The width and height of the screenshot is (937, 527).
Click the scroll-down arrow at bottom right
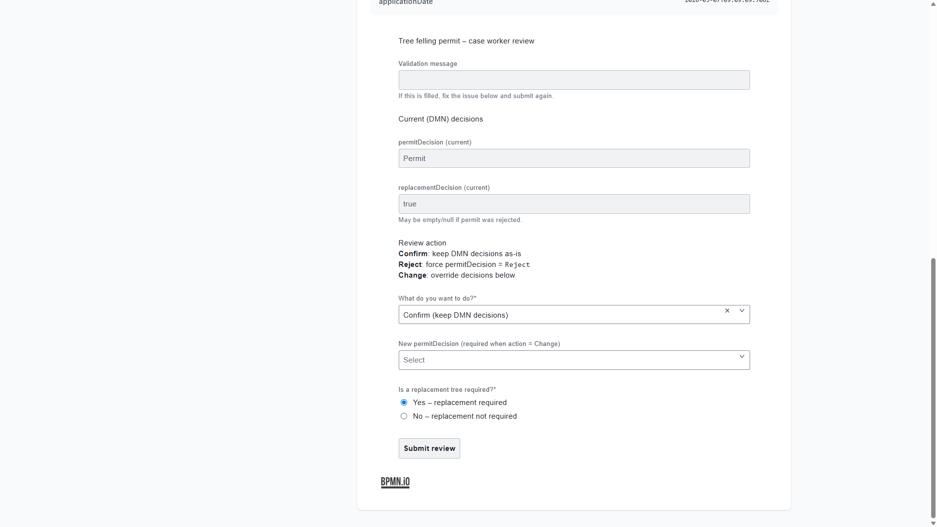[x=933, y=523]
